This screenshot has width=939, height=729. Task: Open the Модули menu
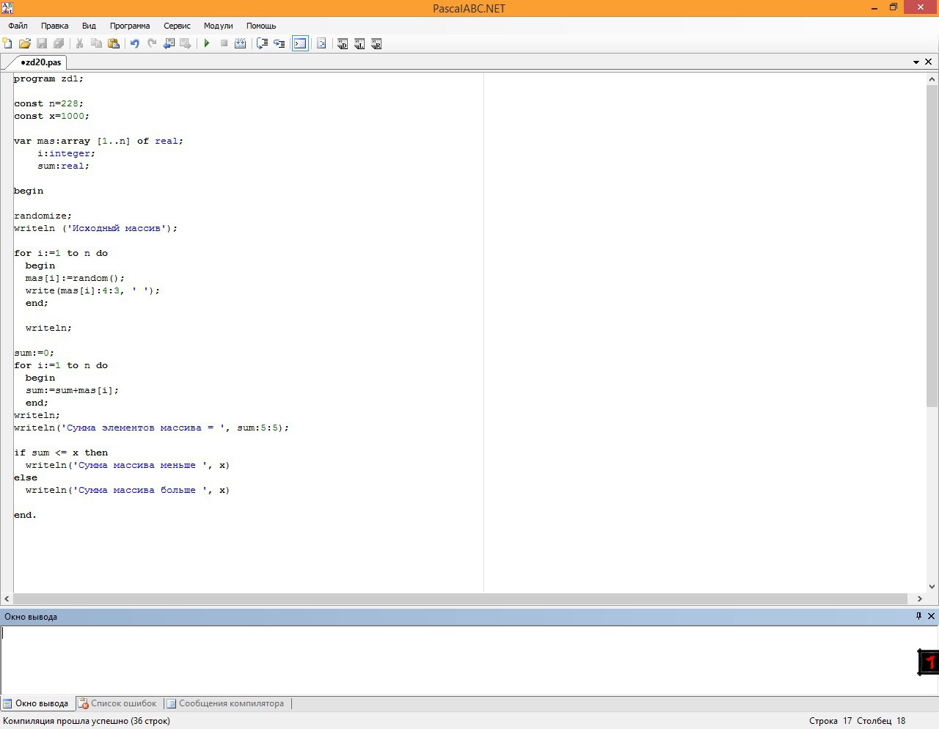(x=218, y=26)
